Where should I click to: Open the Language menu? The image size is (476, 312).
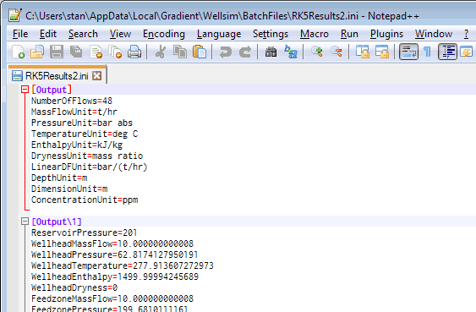[219, 34]
